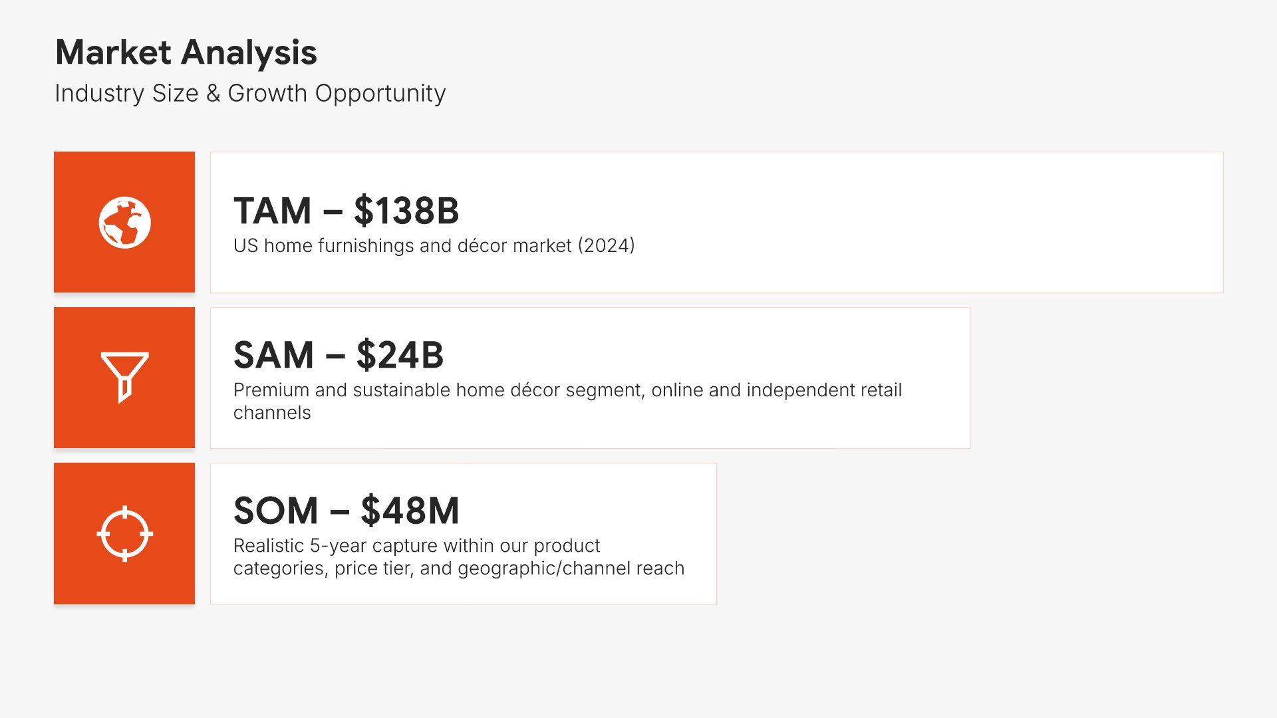Select the "SAM" acronym in second card
The image size is (1277, 718).
coord(273,355)
